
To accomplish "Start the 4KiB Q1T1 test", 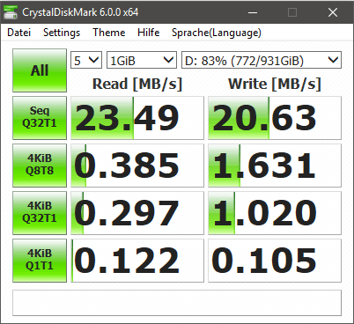I will pyautogui.click(x=40, y=261).
